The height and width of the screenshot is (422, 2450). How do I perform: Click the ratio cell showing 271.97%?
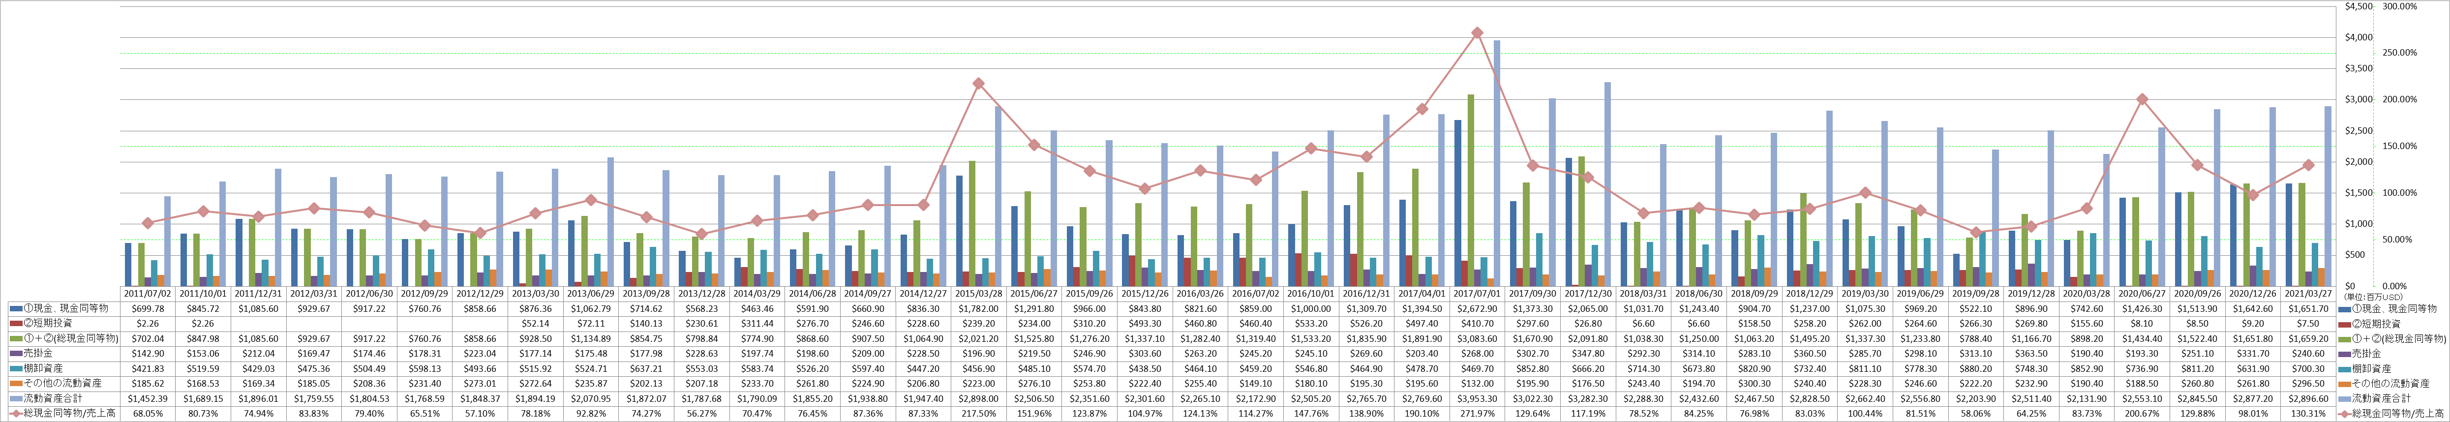pyautogui.click(x=1477, y=414)
